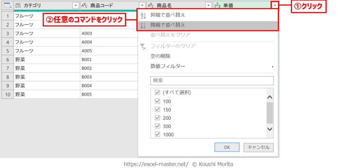
Task: Click the 単価 column 123 type icon
Action: tap(217, 5)
